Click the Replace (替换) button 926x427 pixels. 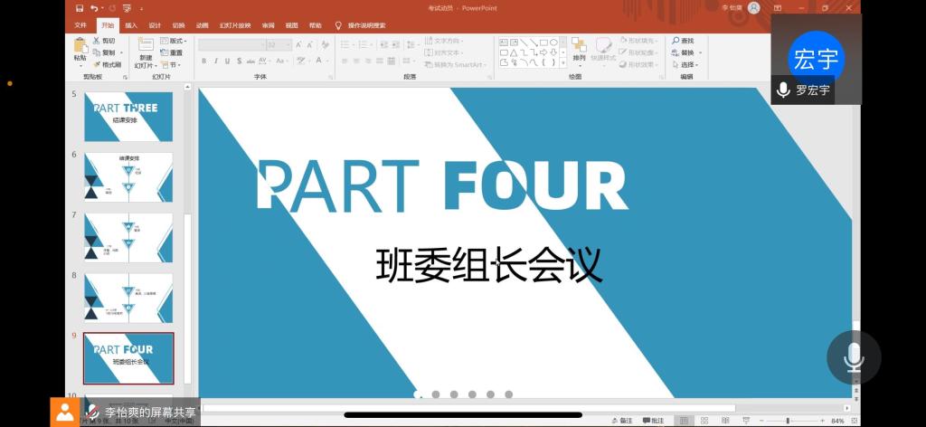coord(684,52)
